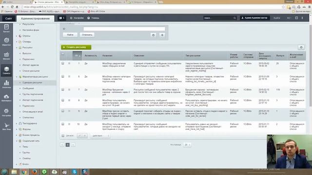This screenshot has width=312, height=175.
Task: Click the filter settings gear icon
Action: 153,35
